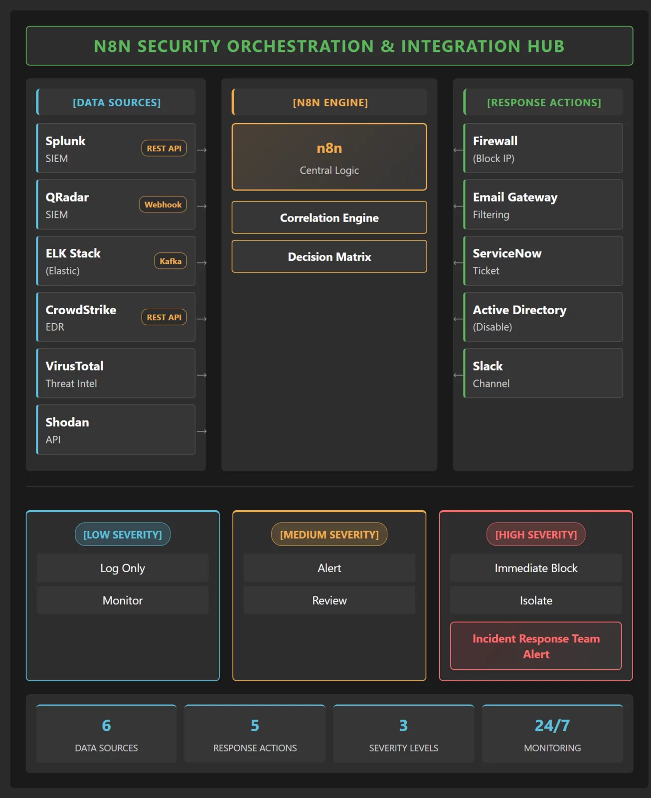Image resolution: width=651 pixels, height=798 pixels.
Task: Select the Review action
Action: [x=329, y=600]
